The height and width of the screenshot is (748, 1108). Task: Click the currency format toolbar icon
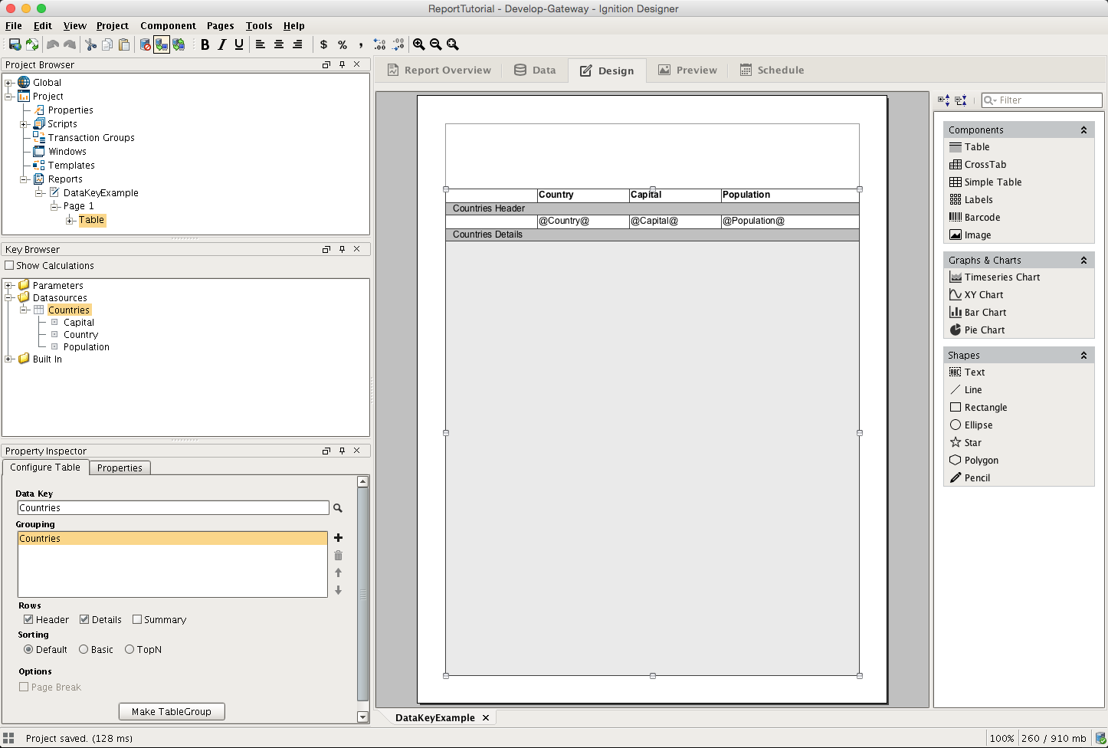(x=323, y=44)
